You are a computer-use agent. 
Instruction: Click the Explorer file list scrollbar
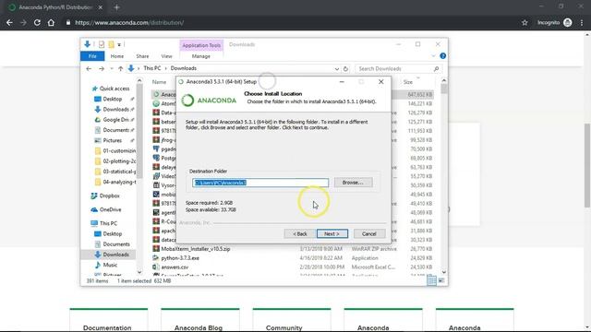pos(443,89)
